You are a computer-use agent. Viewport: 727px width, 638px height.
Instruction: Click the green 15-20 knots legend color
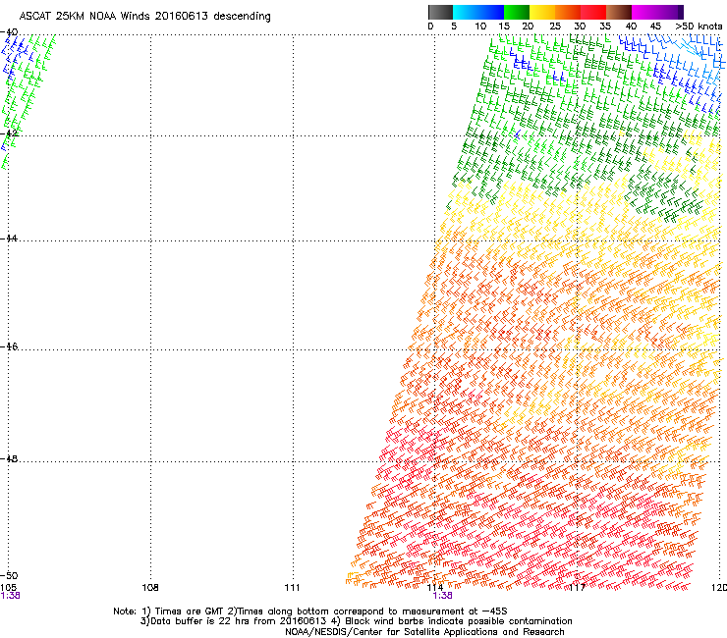pos(517,12)
